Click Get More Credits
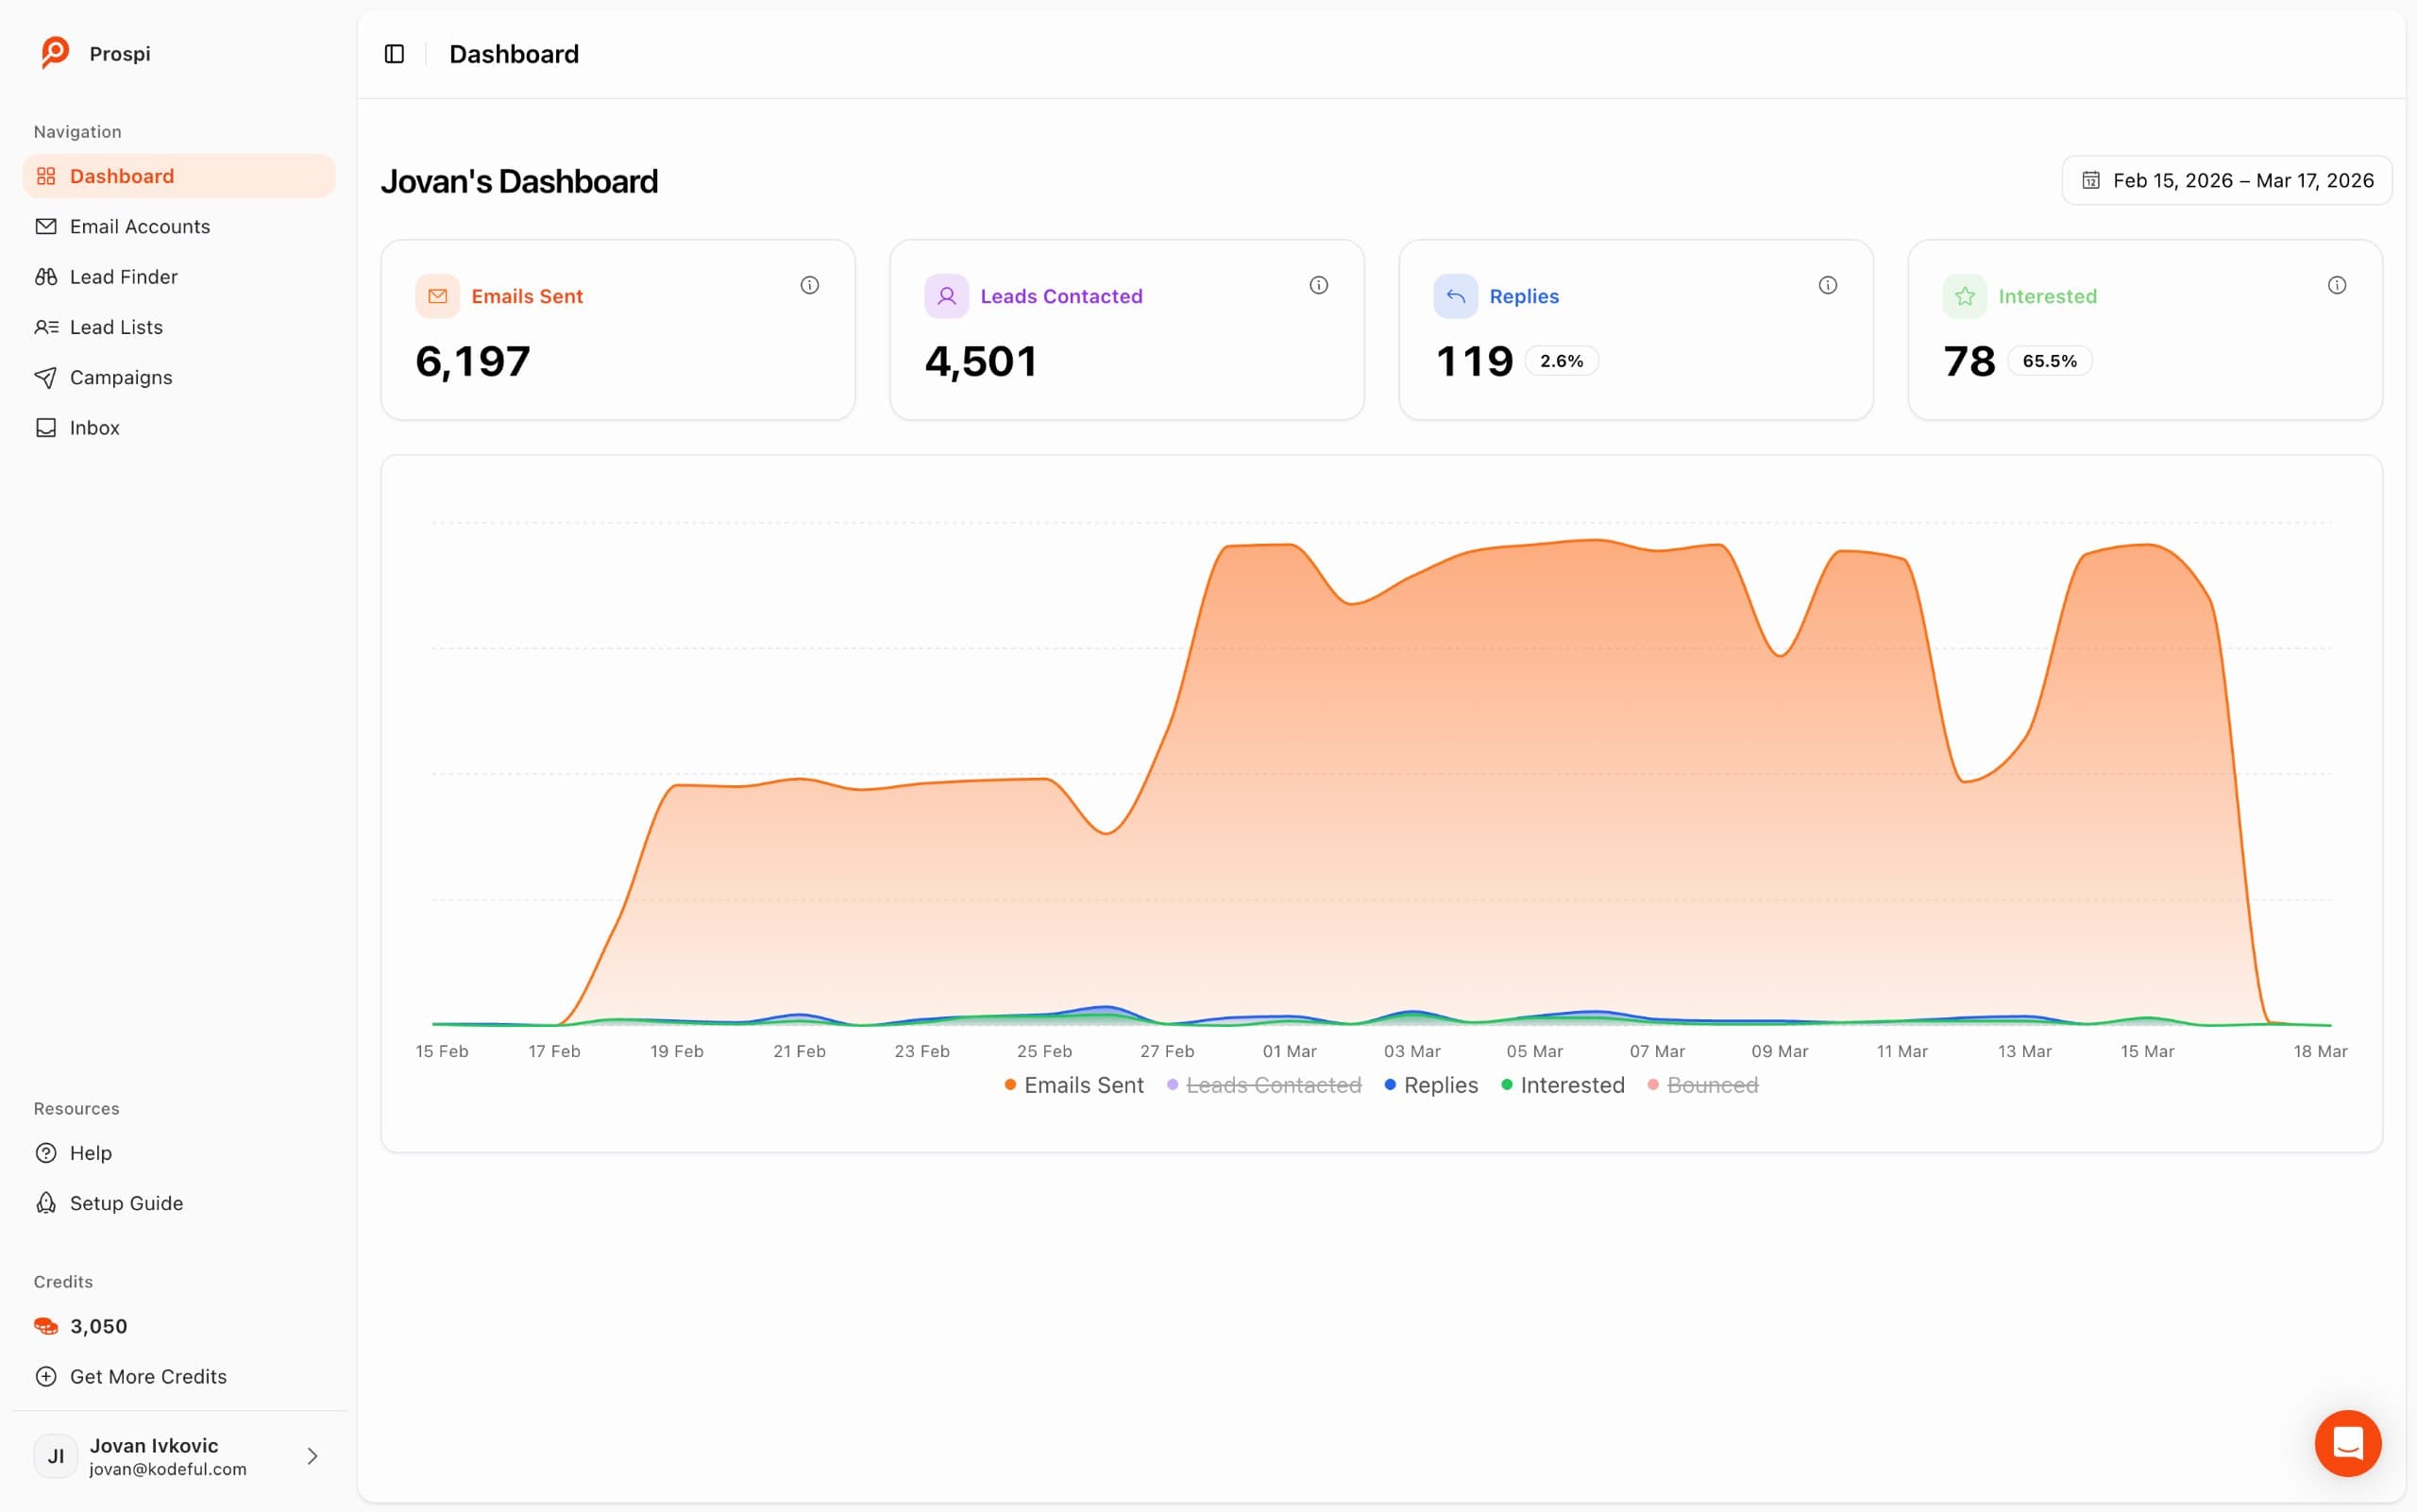This screenshot has width=2417, height=1512. 147,1376
